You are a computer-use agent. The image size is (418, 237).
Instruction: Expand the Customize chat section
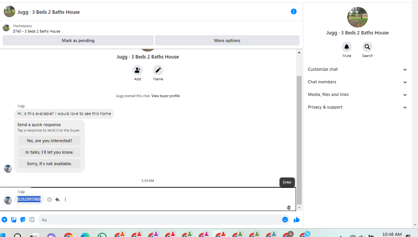point(357,69)
